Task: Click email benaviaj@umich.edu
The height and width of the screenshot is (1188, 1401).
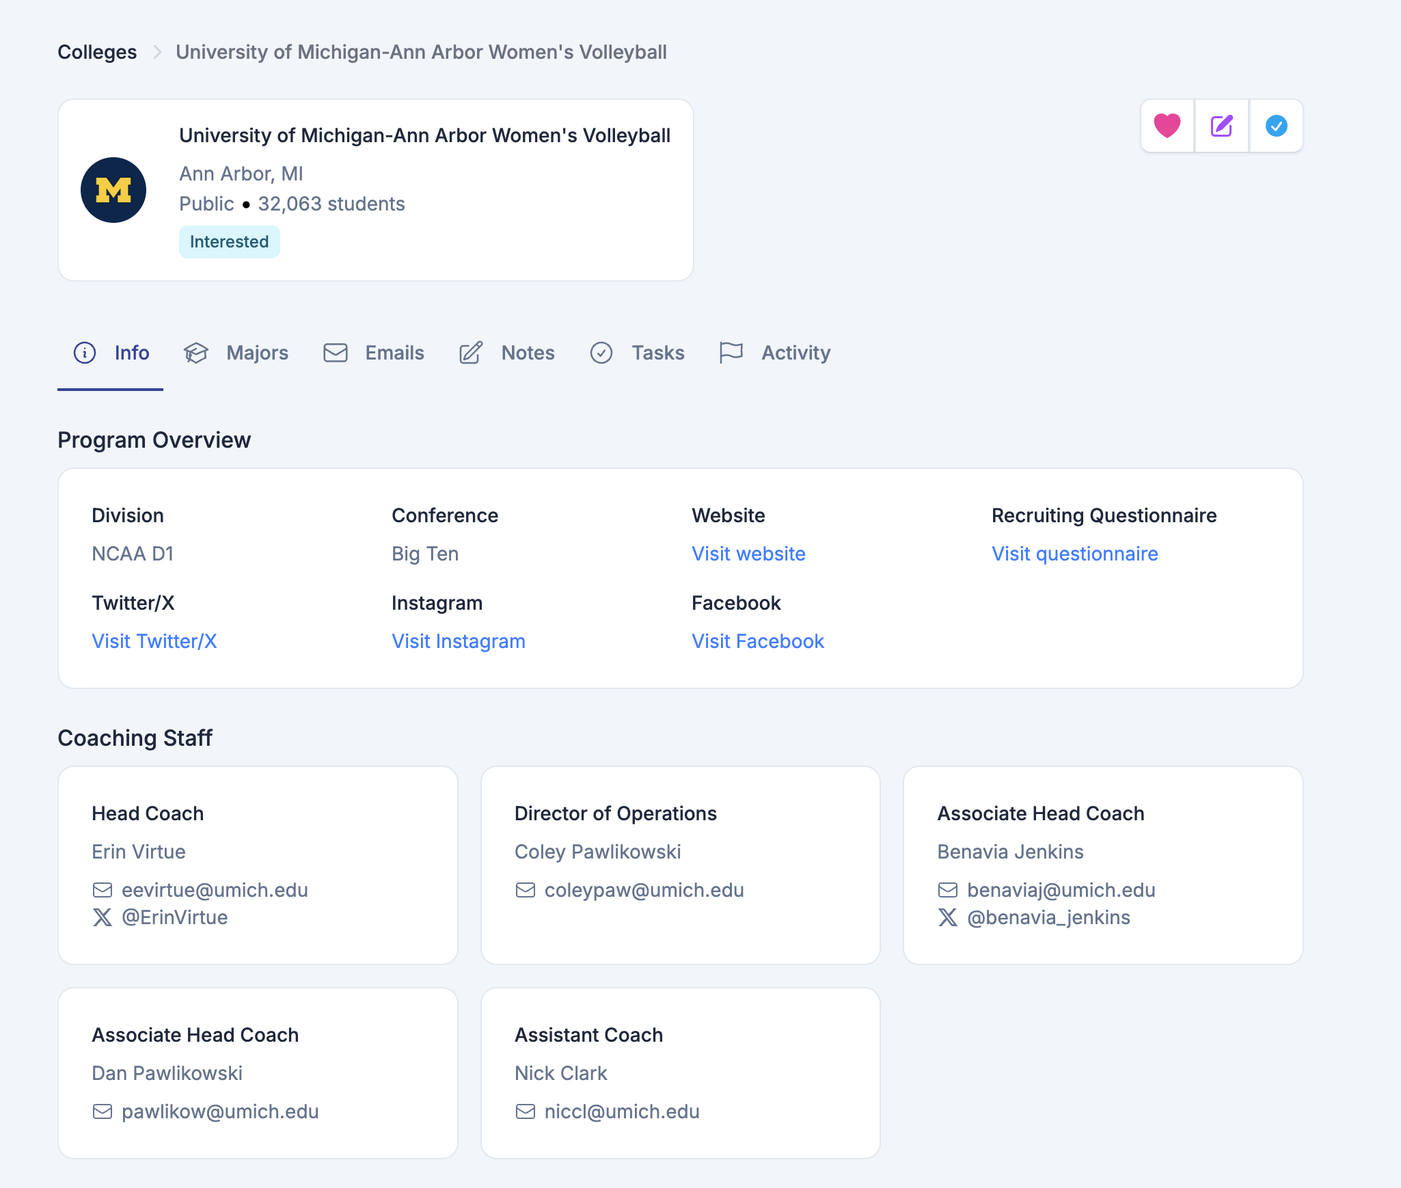Action: (1061, 890)
